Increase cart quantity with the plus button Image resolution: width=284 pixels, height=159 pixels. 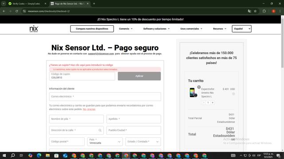pyautogui.click(x=213, y=102)
